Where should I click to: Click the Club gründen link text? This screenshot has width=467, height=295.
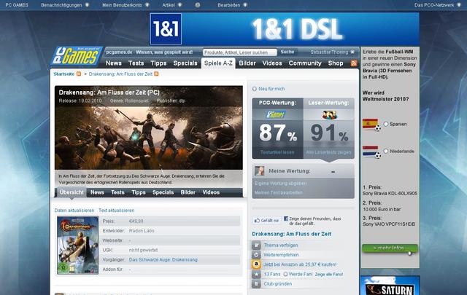click(277, 283)
